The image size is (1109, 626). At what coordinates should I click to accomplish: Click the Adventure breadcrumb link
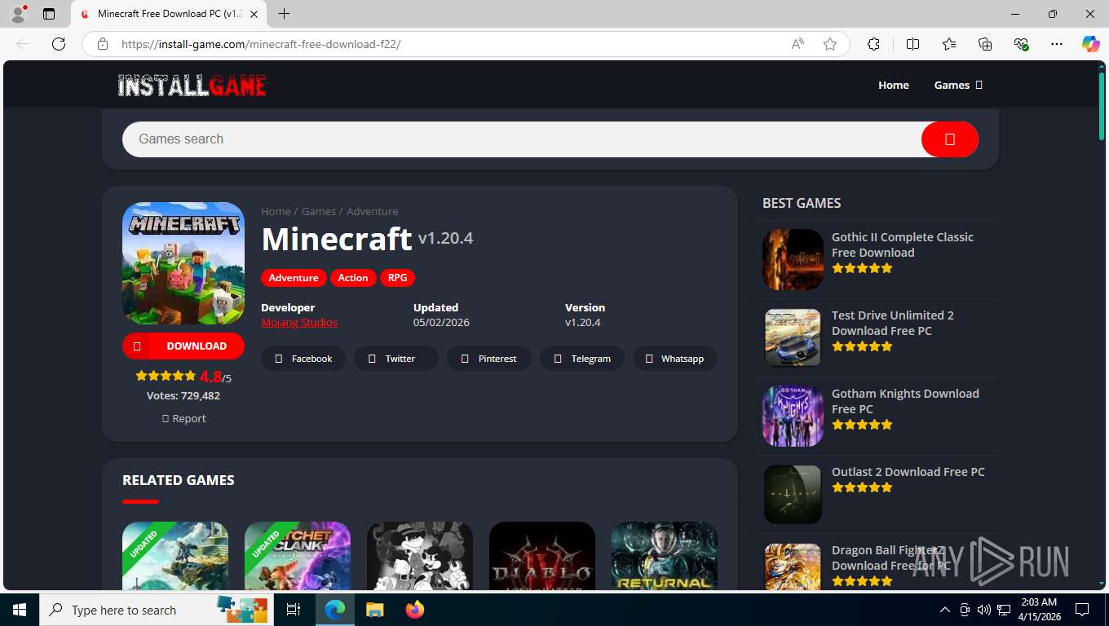click(x=372, y=211)
